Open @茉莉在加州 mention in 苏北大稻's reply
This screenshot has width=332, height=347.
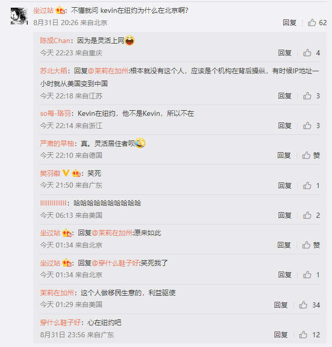(x=108, y=71)
